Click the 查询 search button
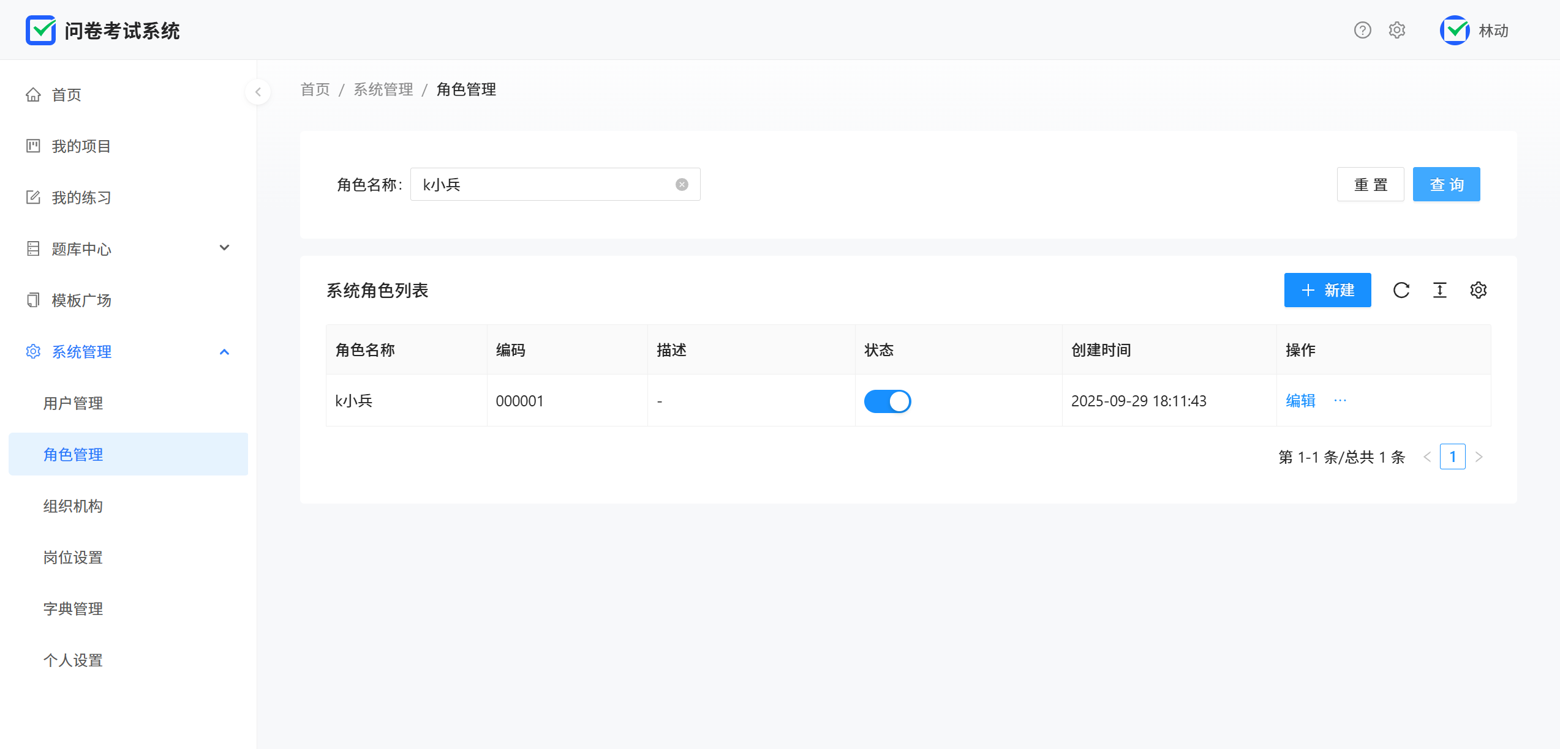 (1446, 184)
